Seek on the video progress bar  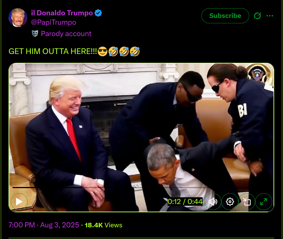tap(141, 188)
